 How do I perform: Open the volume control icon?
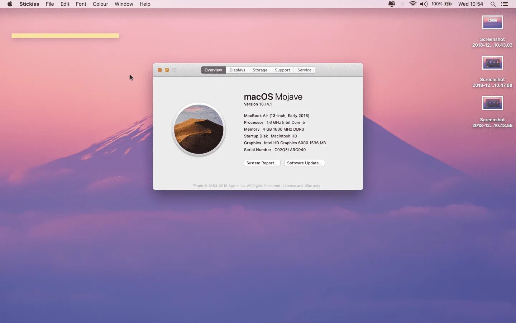424,4
